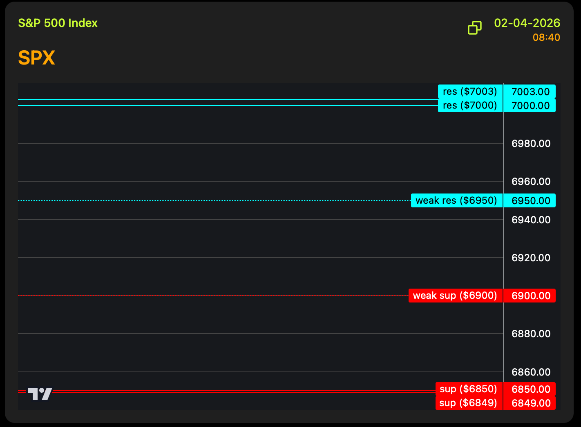Select the res ($7000) level label
581x427 pixels.
click(470, 105)
